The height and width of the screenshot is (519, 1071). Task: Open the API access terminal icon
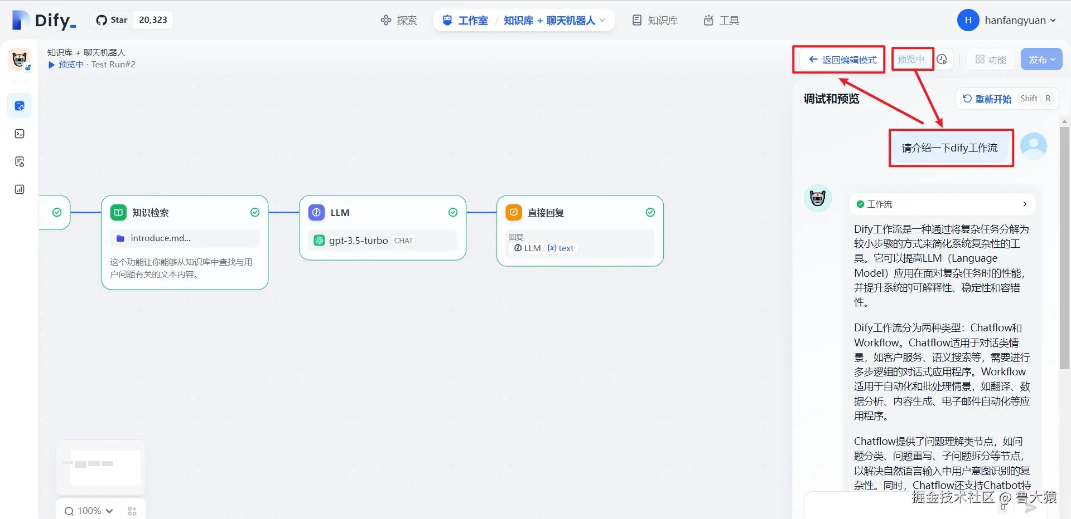click(x=20, y=134)
